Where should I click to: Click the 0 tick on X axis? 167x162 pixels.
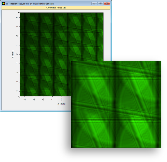click(x=62, y=100)
